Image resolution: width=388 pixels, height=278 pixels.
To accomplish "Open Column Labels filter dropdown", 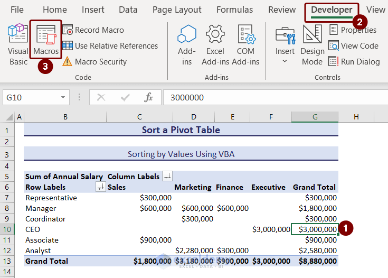I will coord(167,177).
